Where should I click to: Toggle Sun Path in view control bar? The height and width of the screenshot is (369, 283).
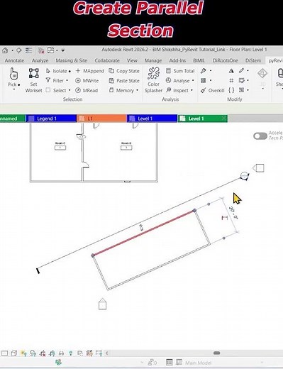23,353
